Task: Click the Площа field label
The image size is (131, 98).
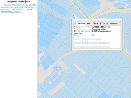Action: tap(77, 35)
